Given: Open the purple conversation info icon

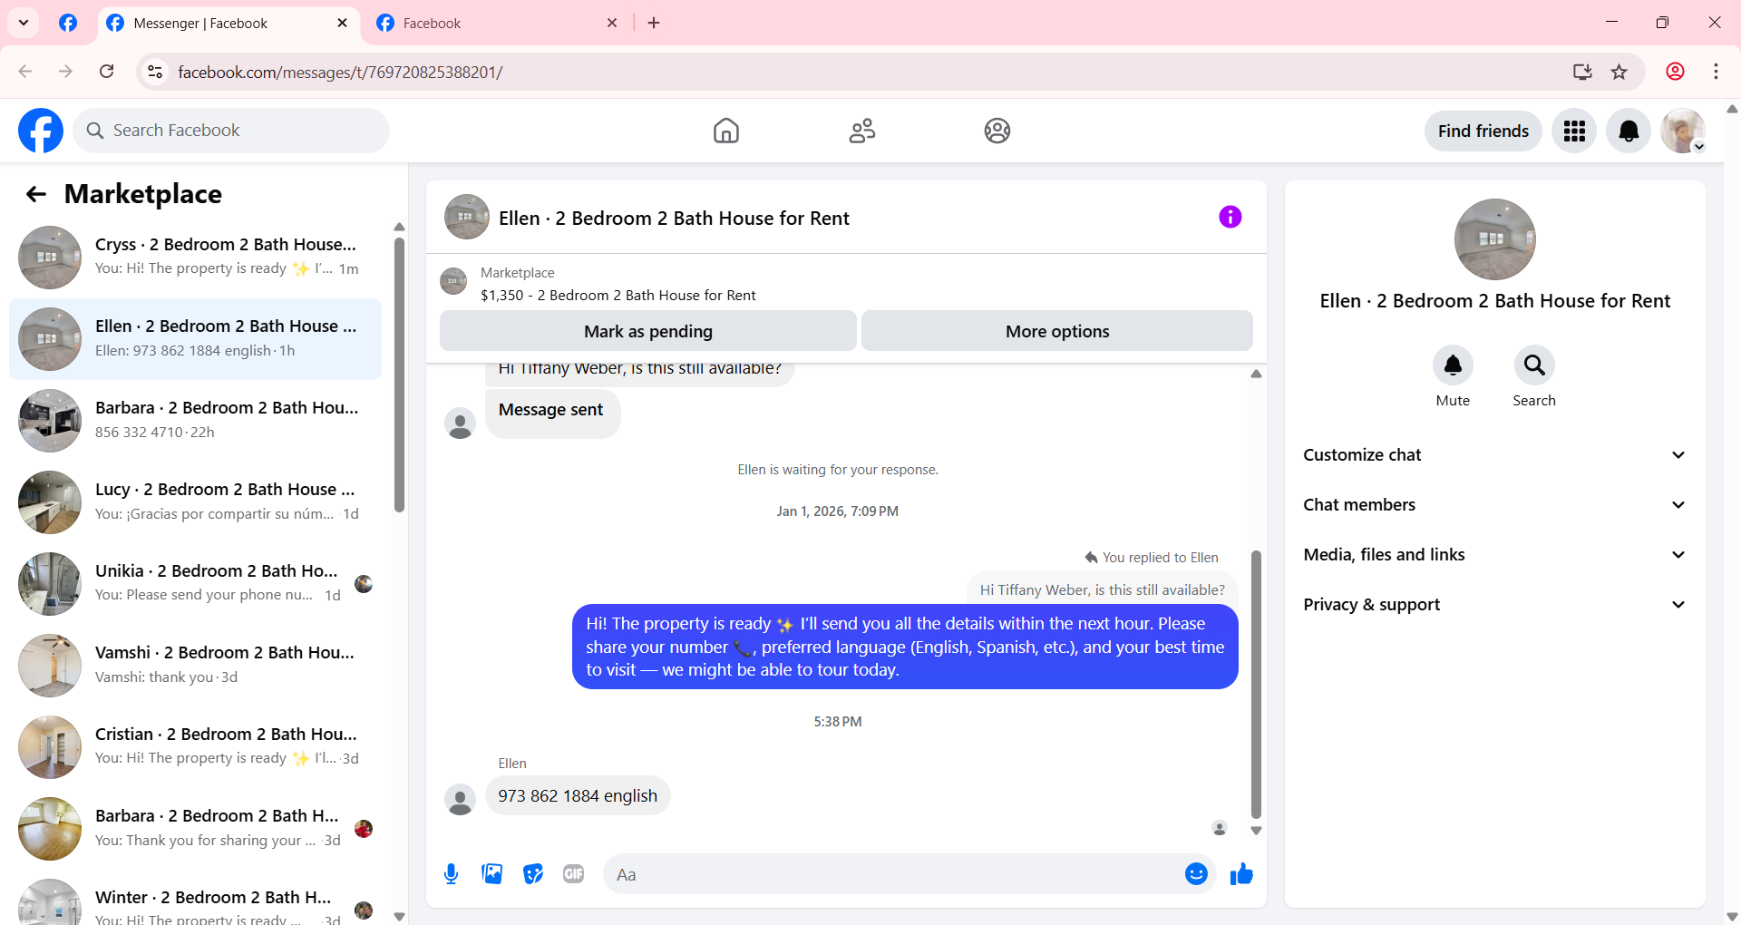Looking at the screenshot, I should pos(1230,217).
